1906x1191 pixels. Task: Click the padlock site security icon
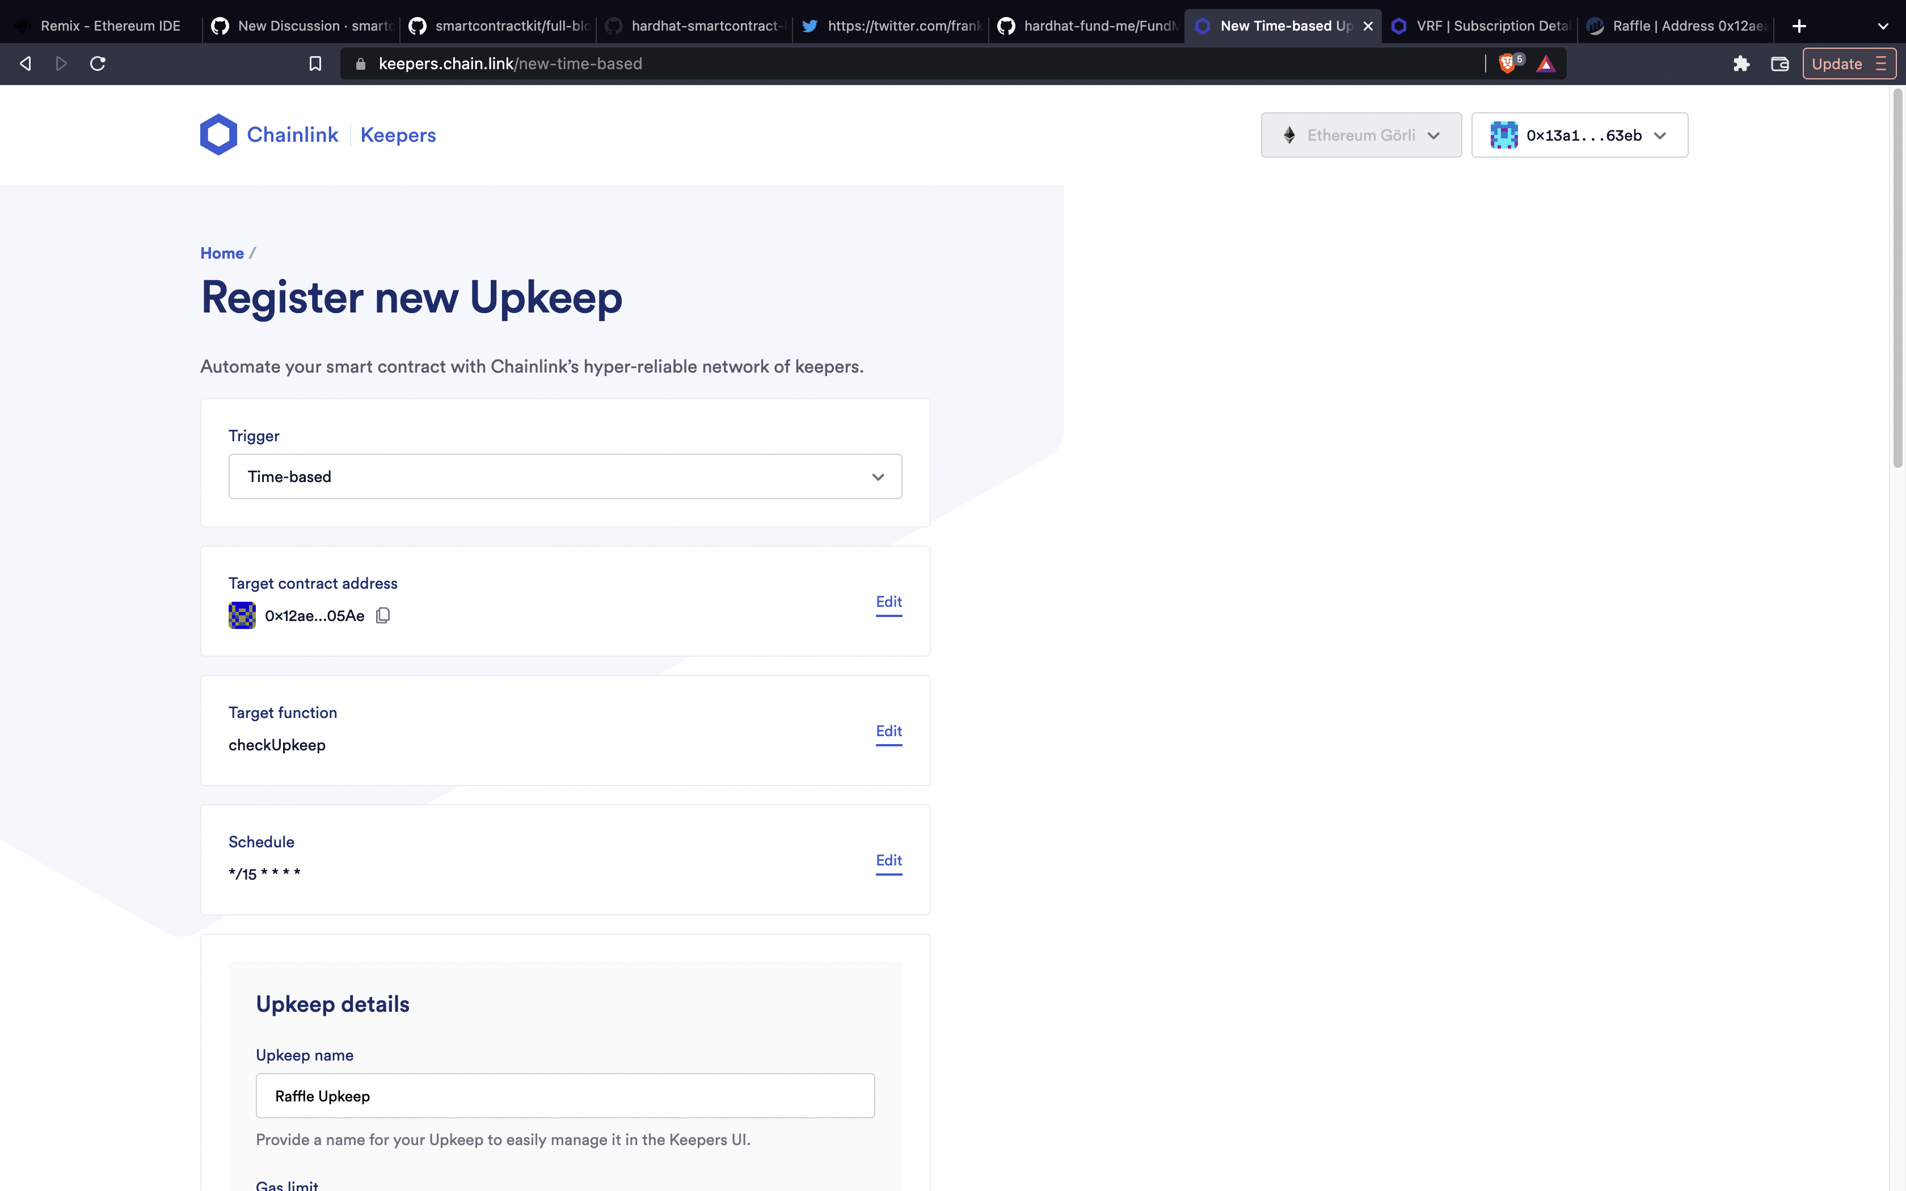361,64
